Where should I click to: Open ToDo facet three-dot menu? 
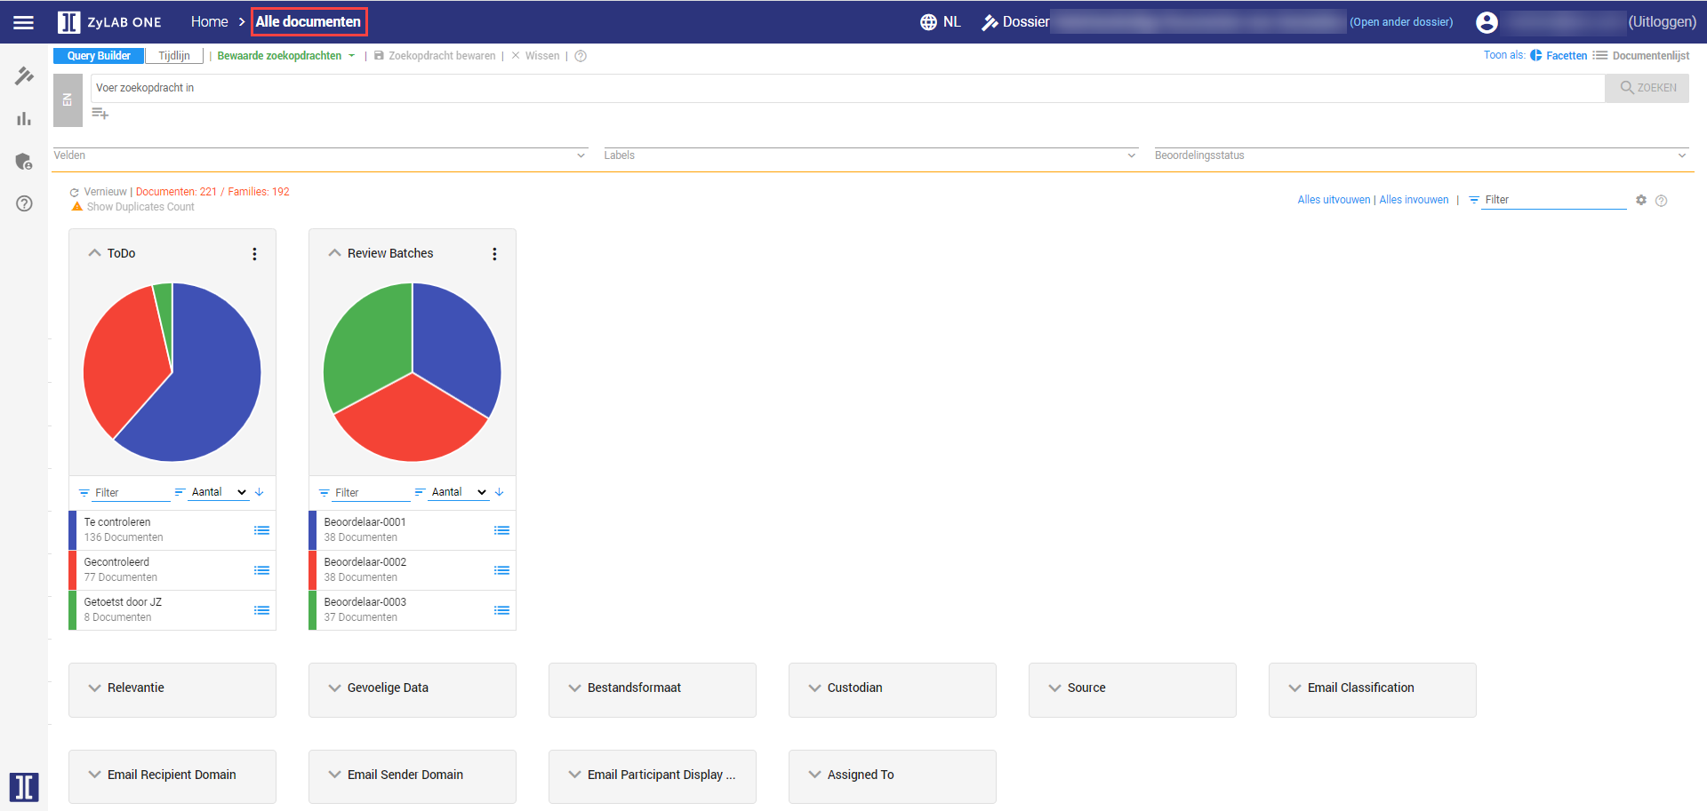point(254,254)
